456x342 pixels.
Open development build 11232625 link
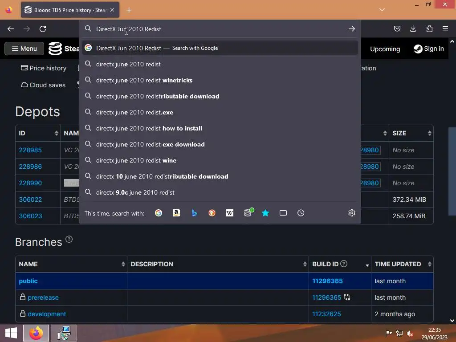[326, 314]
